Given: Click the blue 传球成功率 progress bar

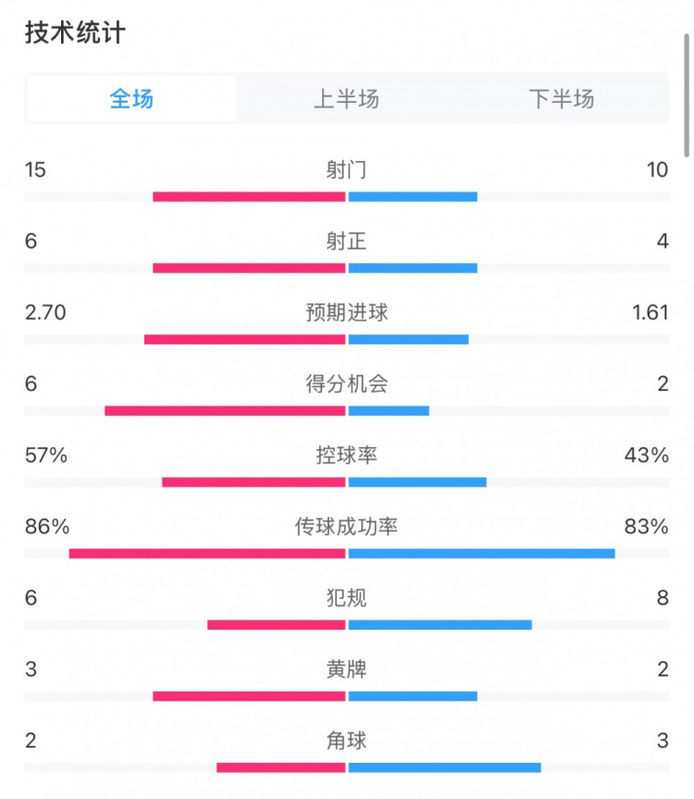Looking at the screenshot, I should [x=481, y=554].
